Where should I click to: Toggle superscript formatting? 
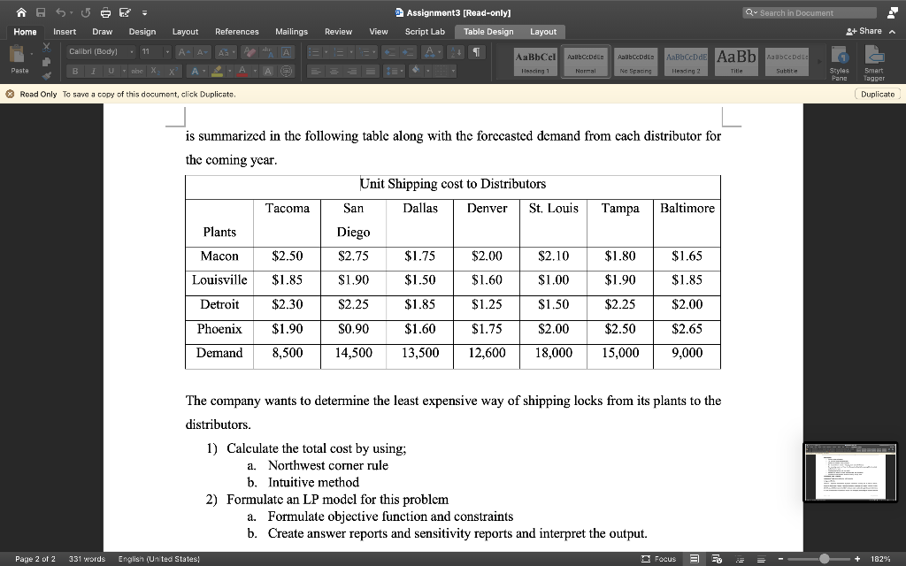click(173, 71)
